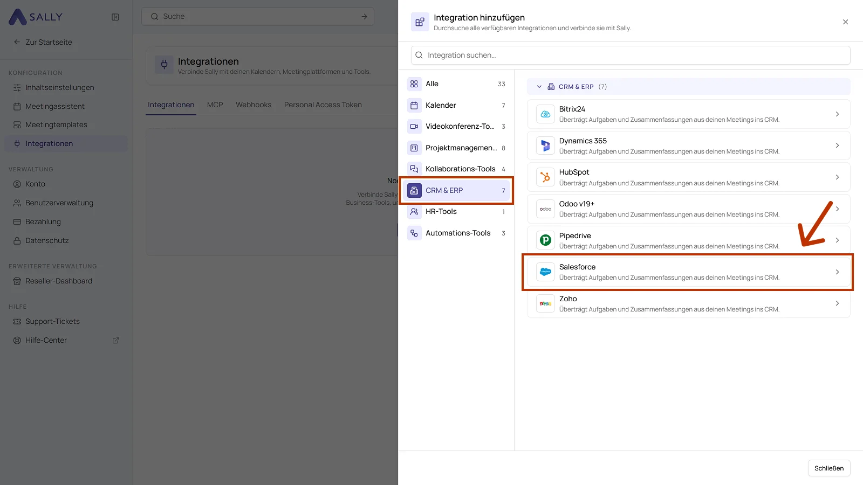
Task: Open Benutzerverwaltung in sidebar
Action: click(66, 203)
